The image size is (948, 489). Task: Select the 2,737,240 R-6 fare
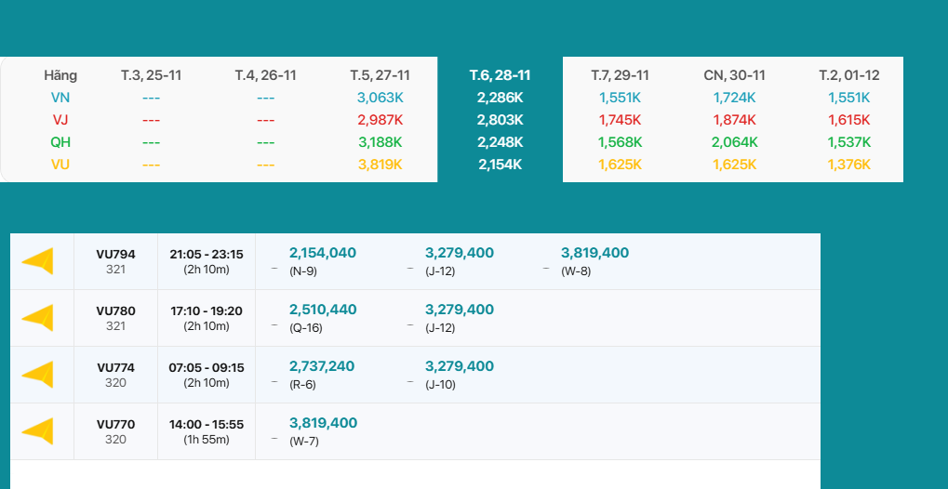coord(322,366)
